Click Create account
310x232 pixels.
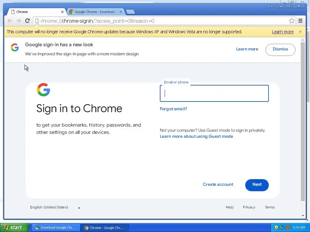click(218, 185)
